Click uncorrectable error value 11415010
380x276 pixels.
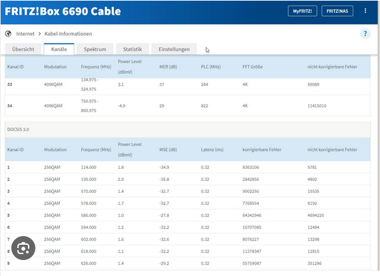click(317, 106)
